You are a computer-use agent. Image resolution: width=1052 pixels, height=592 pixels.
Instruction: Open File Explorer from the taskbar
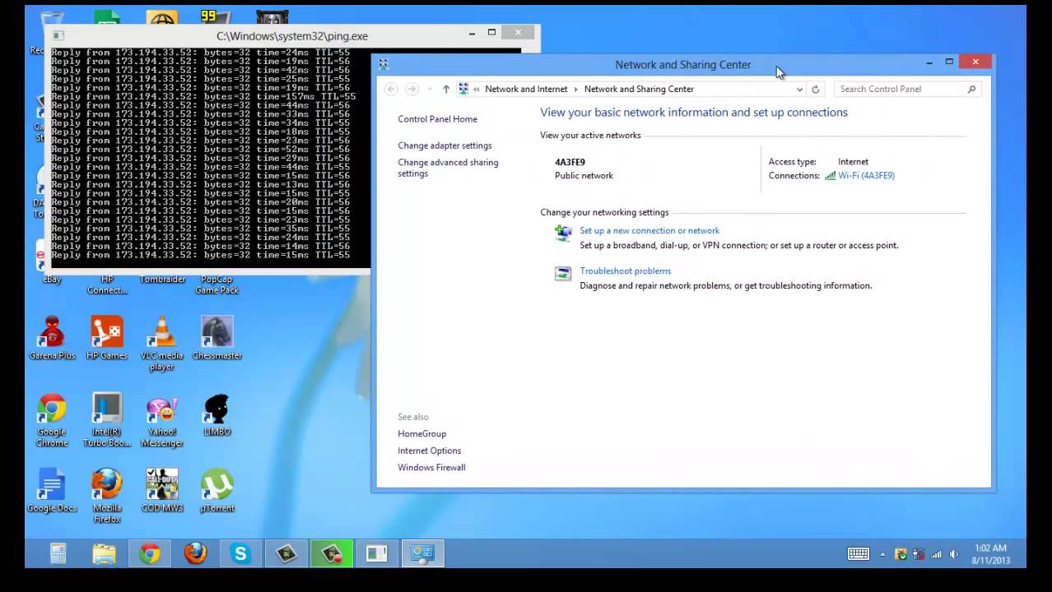click(105, 553)
